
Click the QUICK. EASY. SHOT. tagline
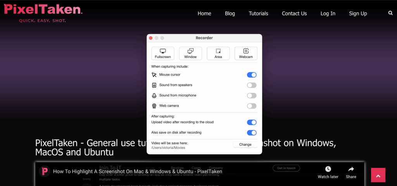43,21
